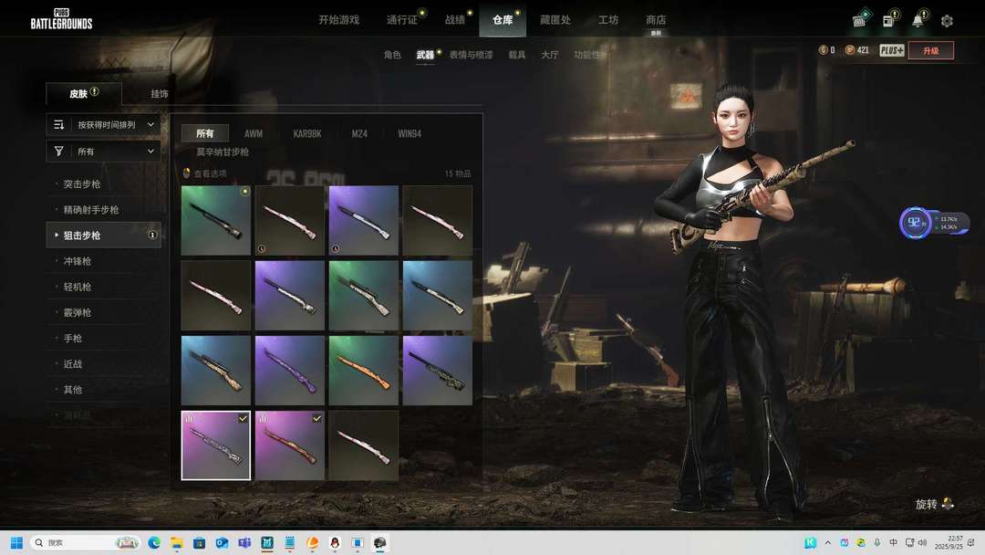
Task: Open the notification bell
Action: click(918, 21)
